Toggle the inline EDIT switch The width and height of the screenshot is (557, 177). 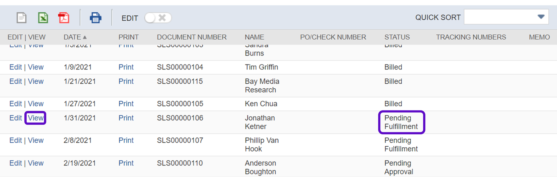pos(158,18)
